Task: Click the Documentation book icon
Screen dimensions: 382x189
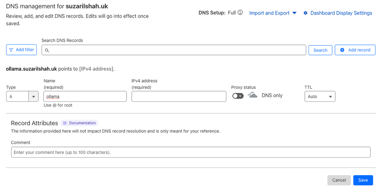Action: [x=65, y=123]
